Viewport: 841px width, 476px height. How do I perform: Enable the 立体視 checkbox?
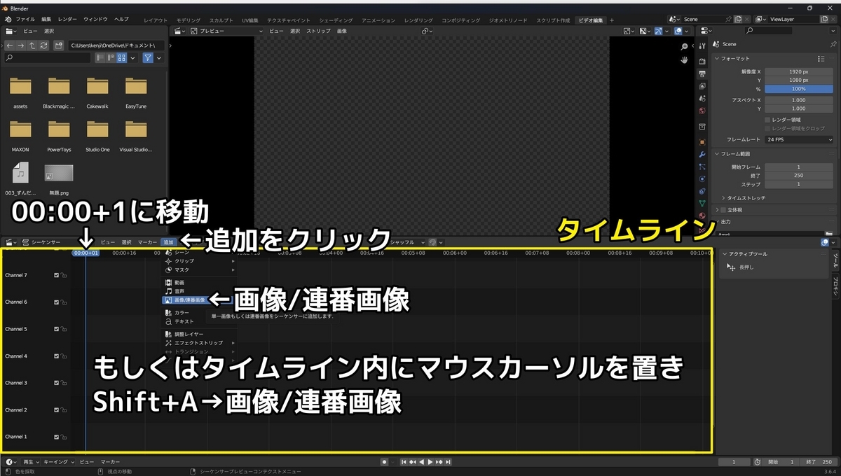pos(724,210)
